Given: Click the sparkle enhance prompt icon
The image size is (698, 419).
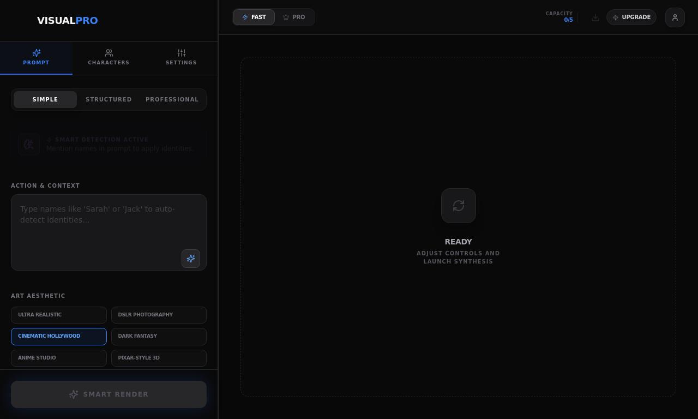Looking at the screenshot, I should 191,259.
